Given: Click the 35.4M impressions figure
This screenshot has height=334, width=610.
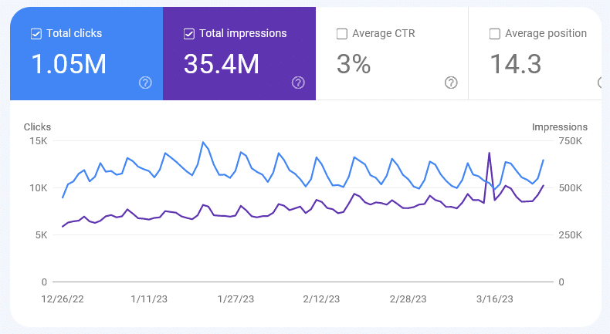Looking at the screenshot, I should coord(222,65).
